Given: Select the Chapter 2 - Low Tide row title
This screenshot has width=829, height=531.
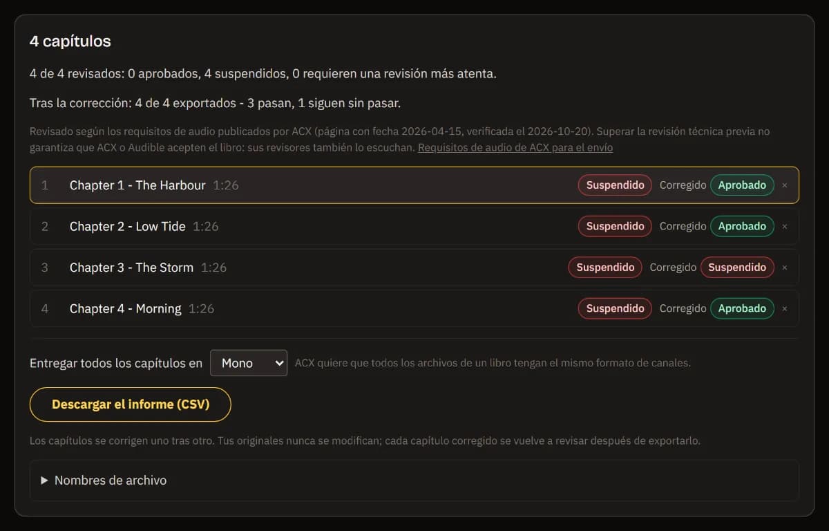Looking at the screenshot, I should click(128, 226).
